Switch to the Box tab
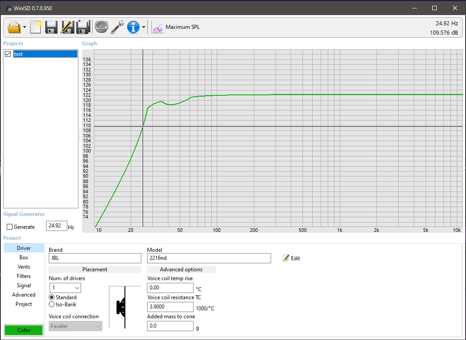466x340 pixels. [x=24, y=258]
